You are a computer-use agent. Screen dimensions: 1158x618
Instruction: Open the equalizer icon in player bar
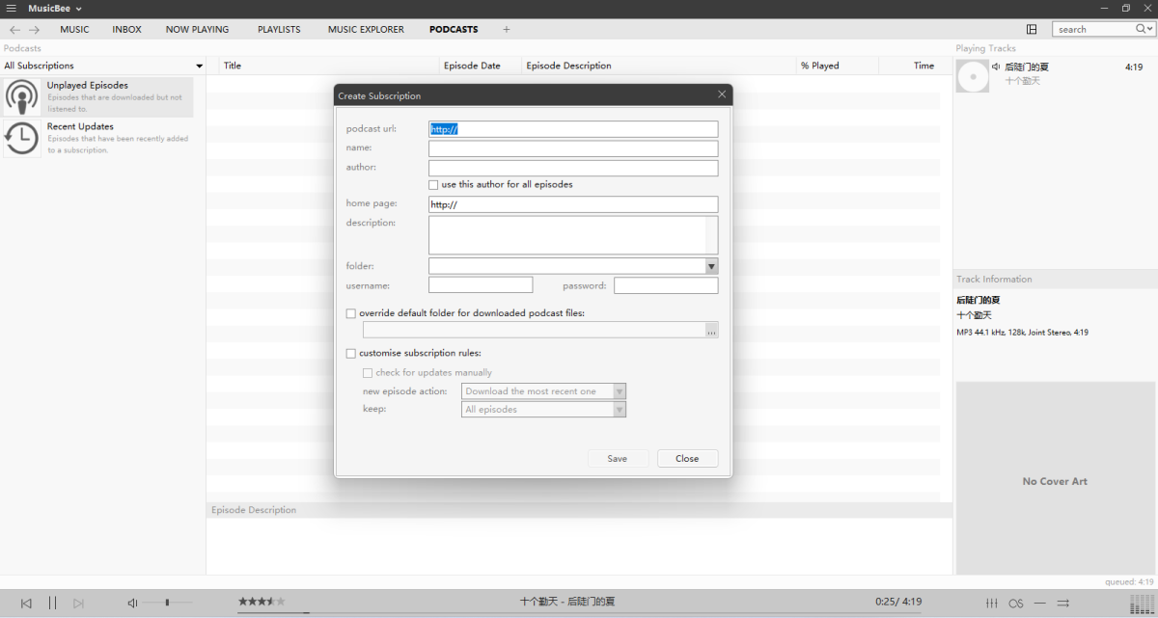(991, 603)
